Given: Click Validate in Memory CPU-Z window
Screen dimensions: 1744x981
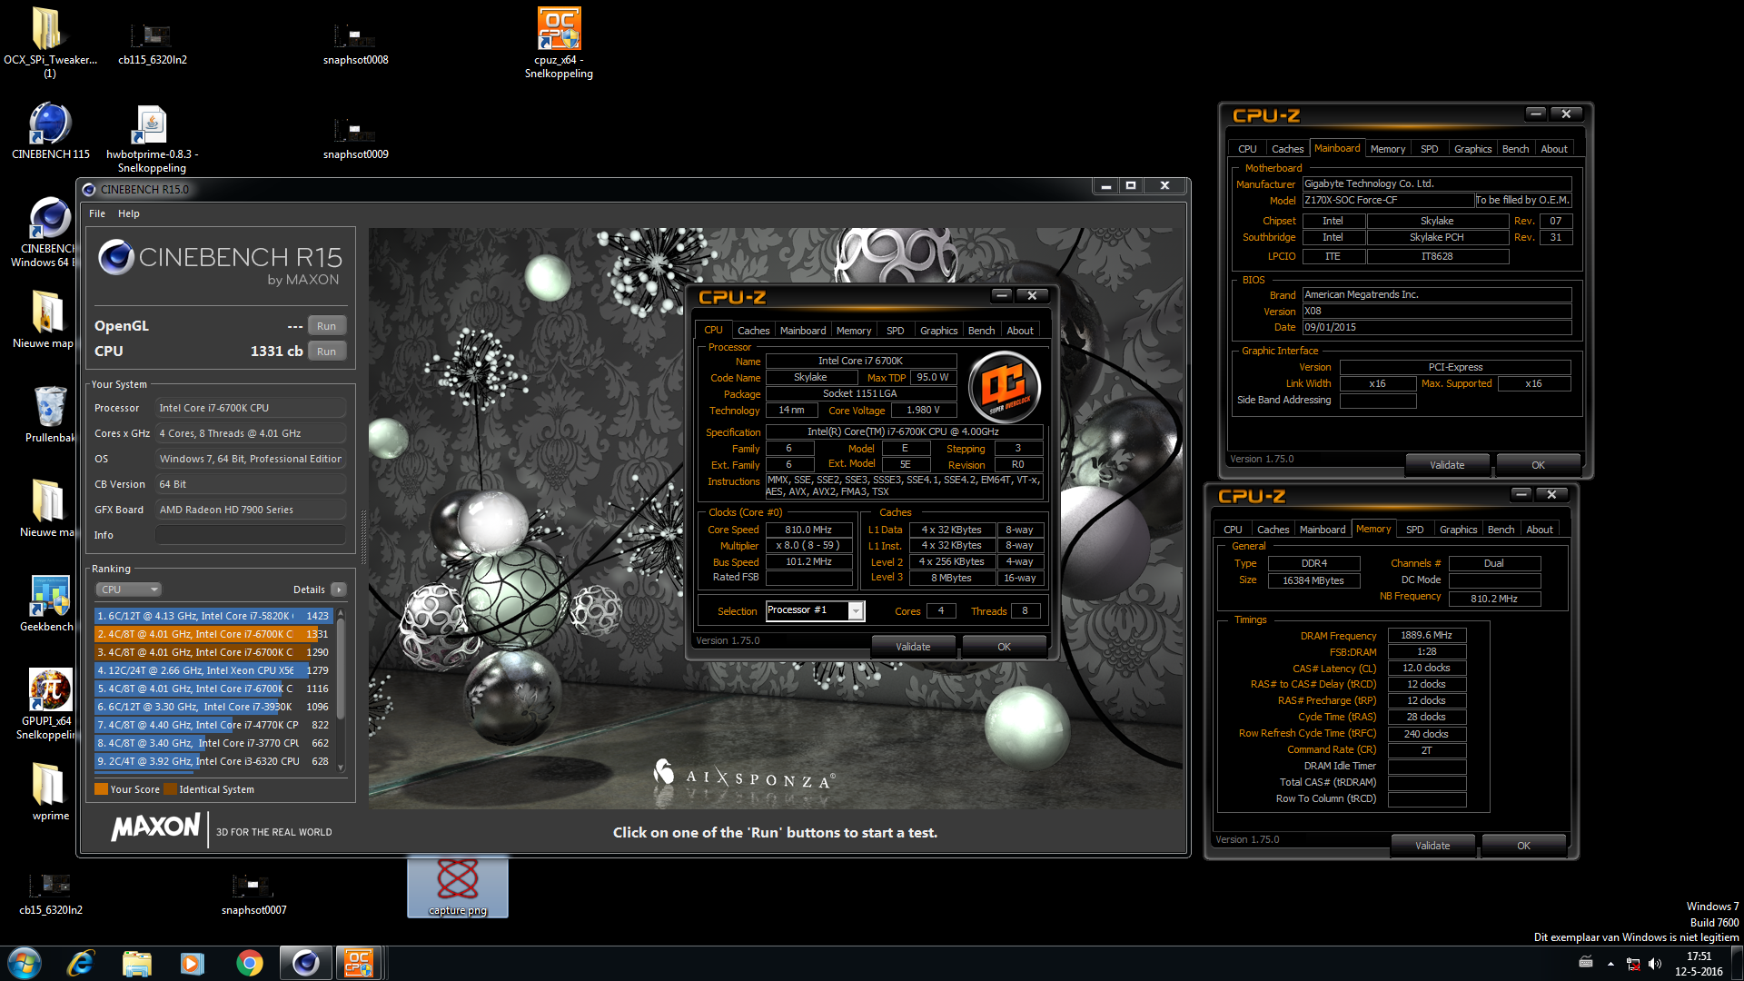Looking at the screenshot, I should pos(1432,846).
